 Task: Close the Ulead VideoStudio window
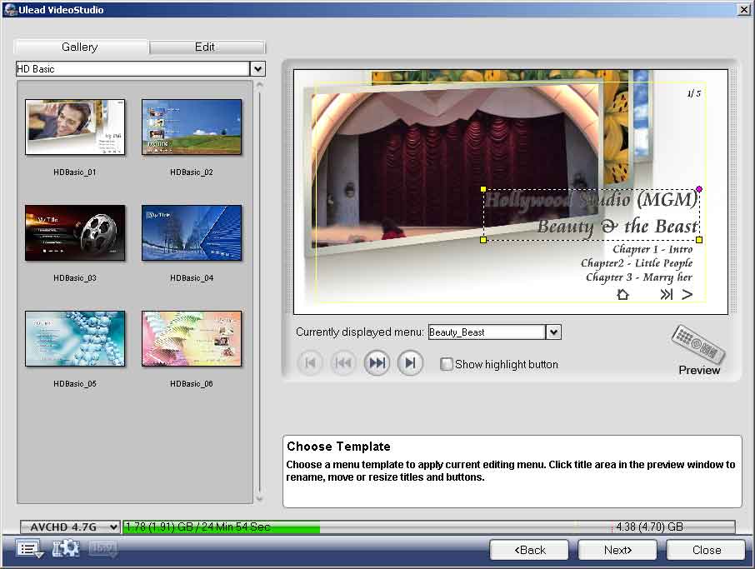point(744,10)
